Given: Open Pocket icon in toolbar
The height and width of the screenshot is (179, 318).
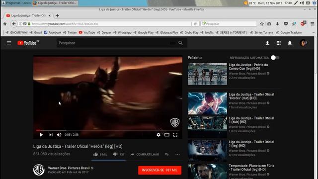Looking at the screenshot, I should 286,24.
